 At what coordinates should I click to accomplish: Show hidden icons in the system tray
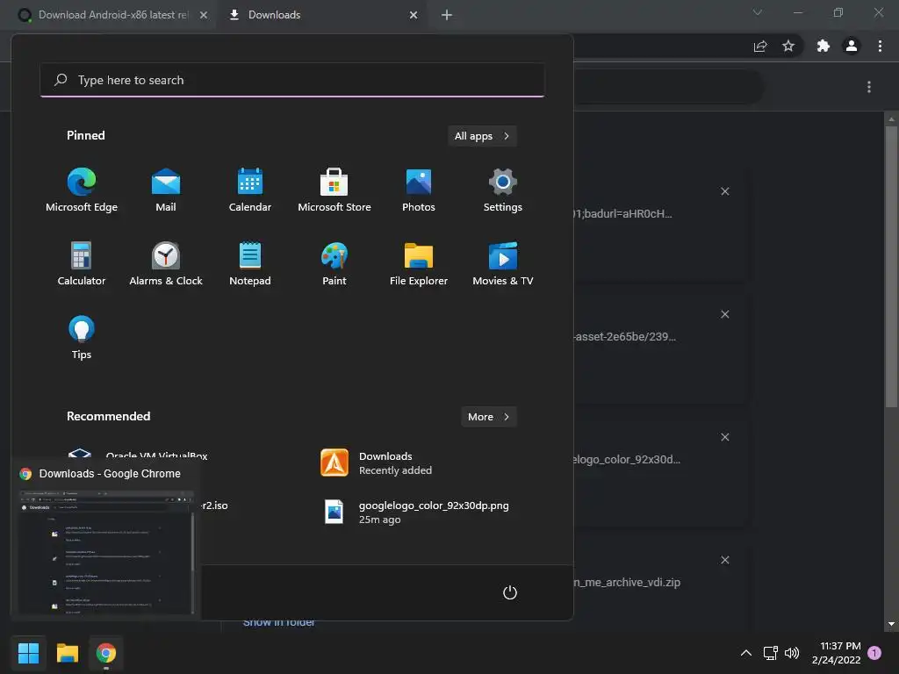click(746, 653)
